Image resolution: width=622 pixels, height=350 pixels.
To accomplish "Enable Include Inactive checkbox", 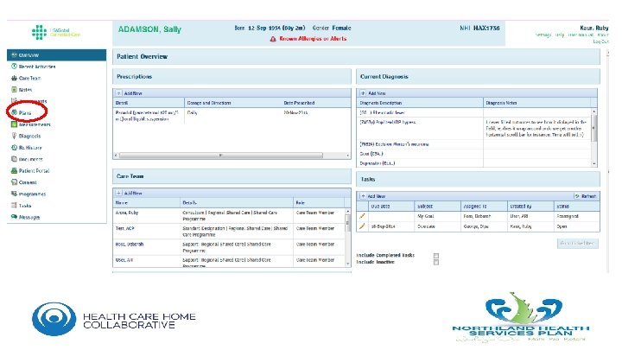I will (x=436, y=263).
